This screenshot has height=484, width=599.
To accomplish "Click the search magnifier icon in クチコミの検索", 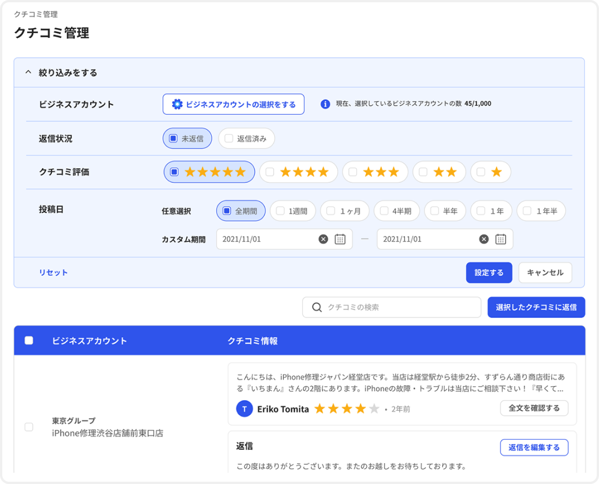I will (316, 307).
